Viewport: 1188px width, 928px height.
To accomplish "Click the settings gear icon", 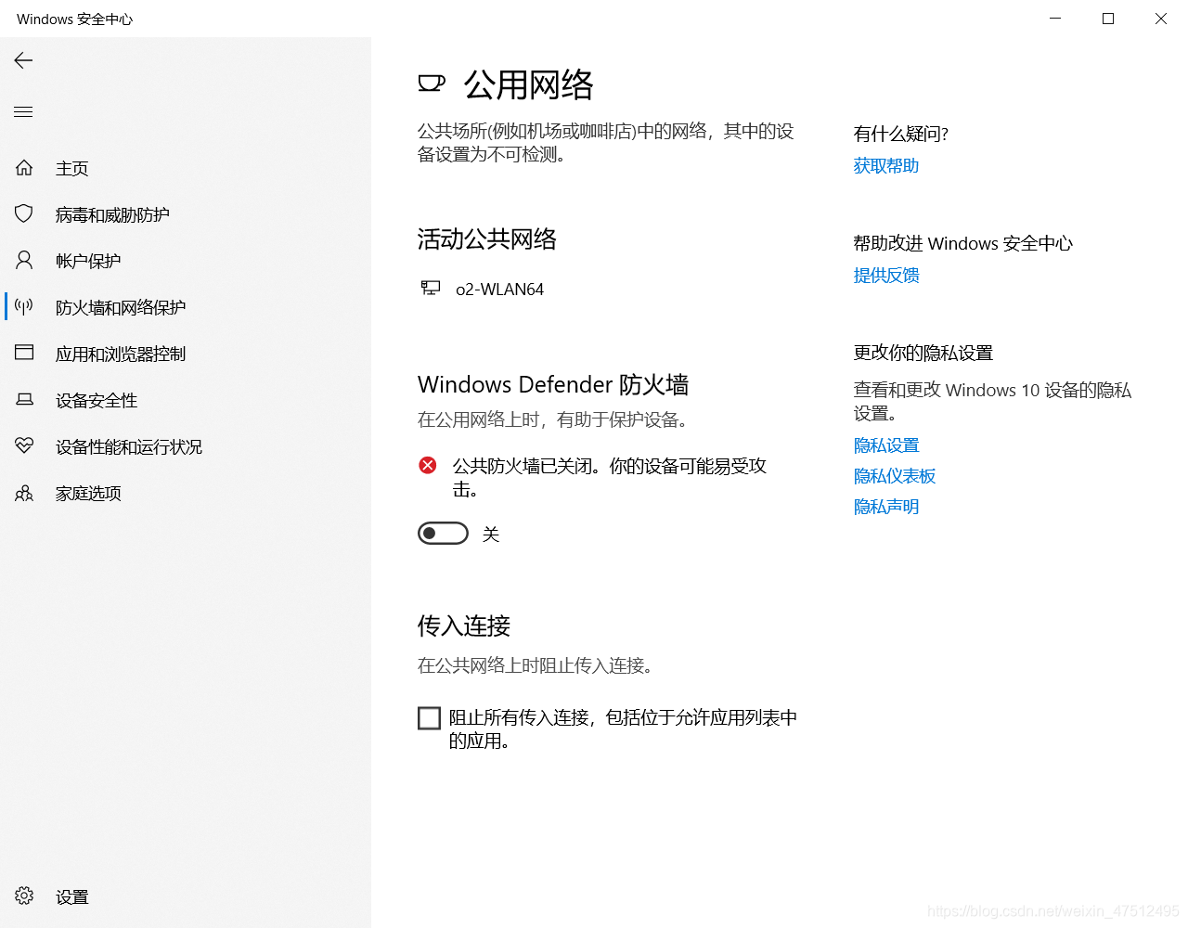I will click(x=24, y=896).
